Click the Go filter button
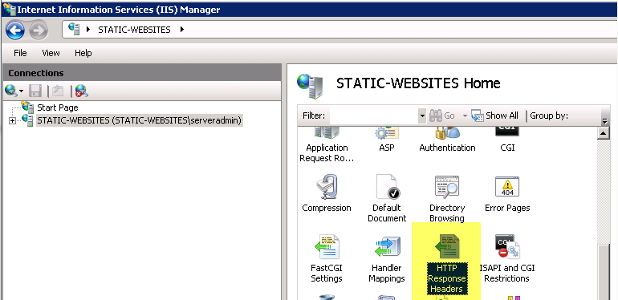 [x=441, y=116]
